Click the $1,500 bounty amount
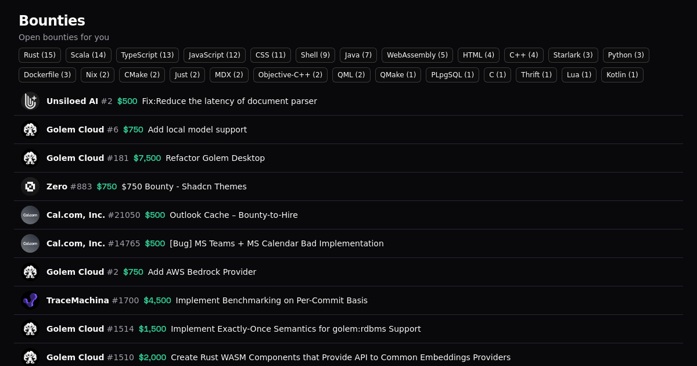The width and height of the screenshot is (697, 366). tap(152, 329)
